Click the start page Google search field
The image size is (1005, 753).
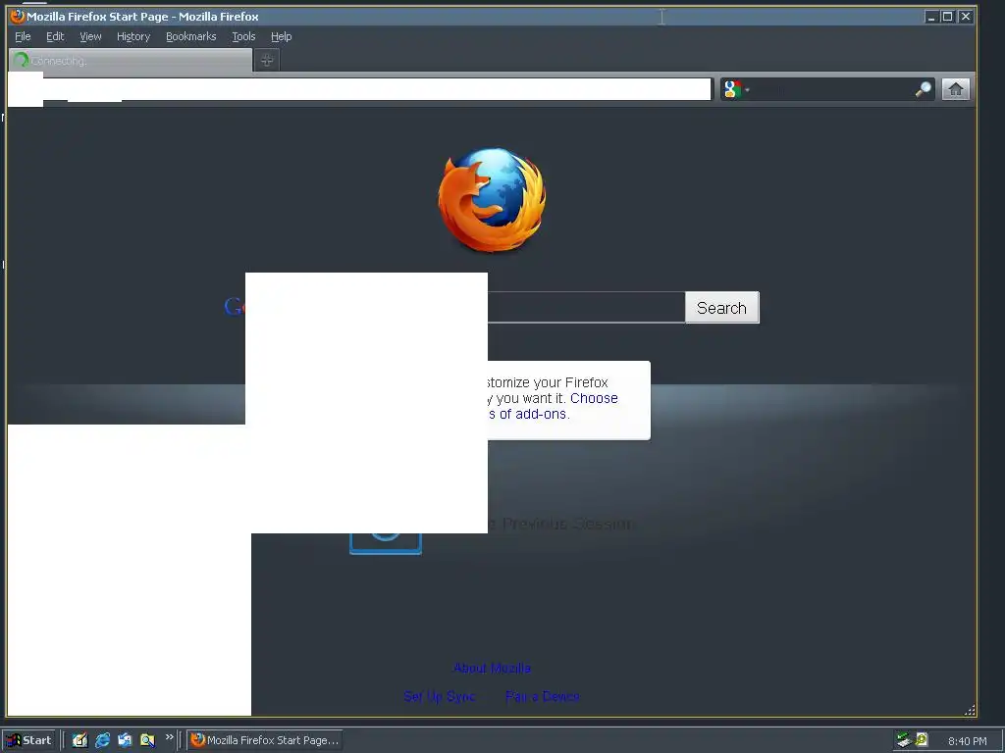click(x=586, y=307)
